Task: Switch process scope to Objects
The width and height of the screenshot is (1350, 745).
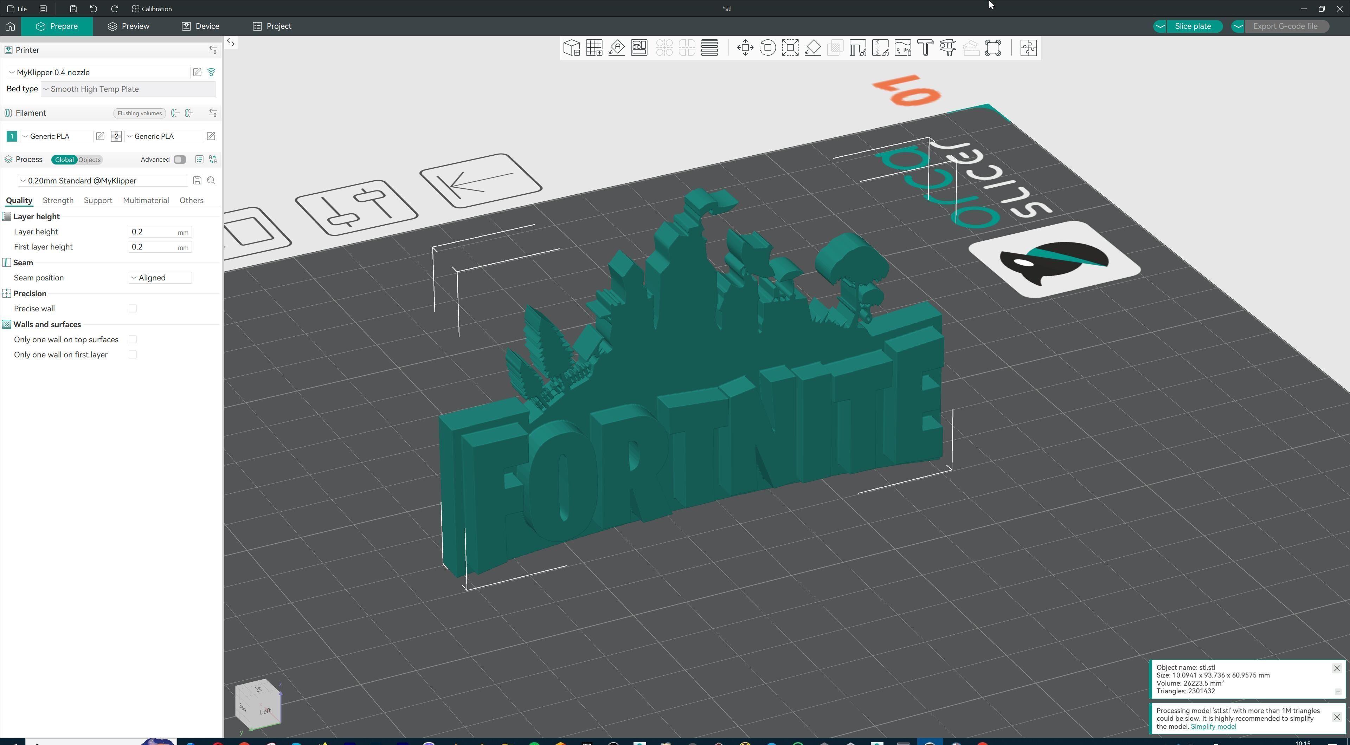Action: 90,160
